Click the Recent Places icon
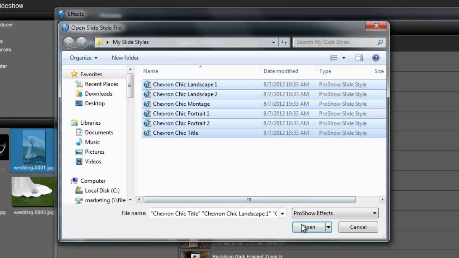The image size is (459, 258). click(79, 84)
